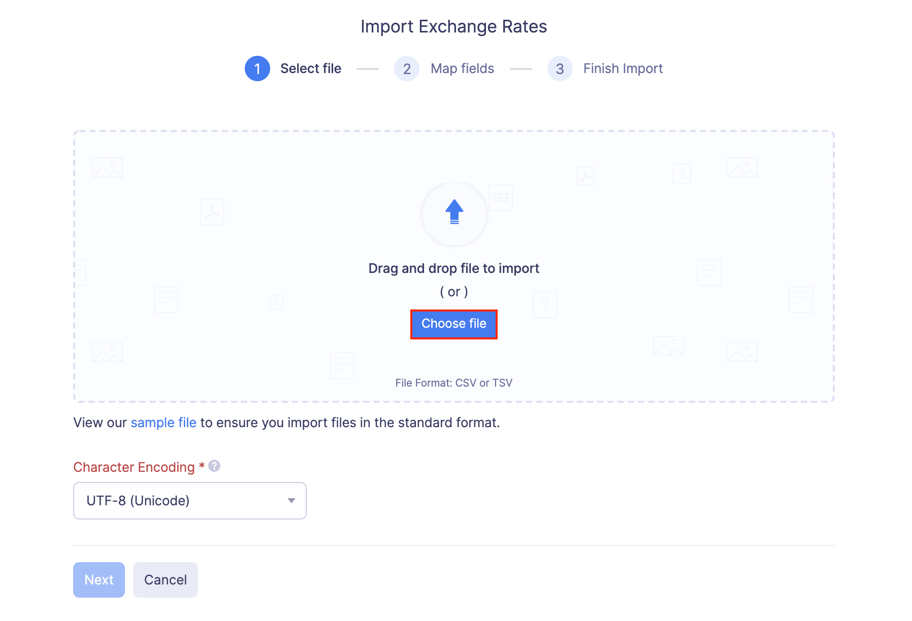912x621 pixels.
Task: Click the disabled Next button
Action: (x=99, y=579)
